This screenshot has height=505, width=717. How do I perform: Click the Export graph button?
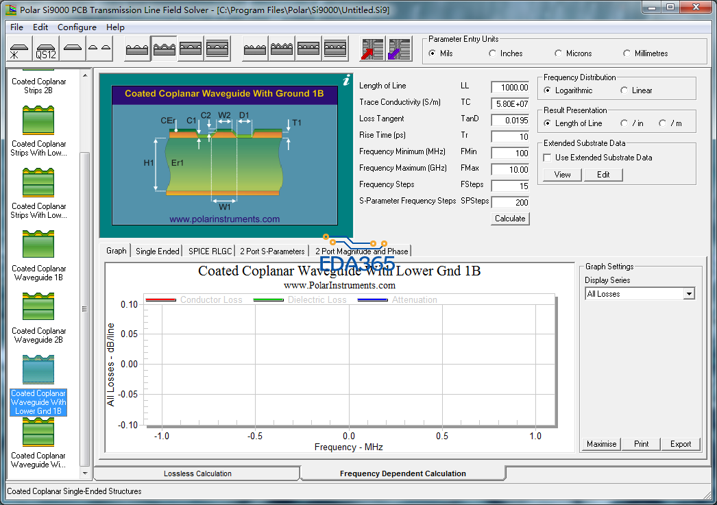coord(680,444)
